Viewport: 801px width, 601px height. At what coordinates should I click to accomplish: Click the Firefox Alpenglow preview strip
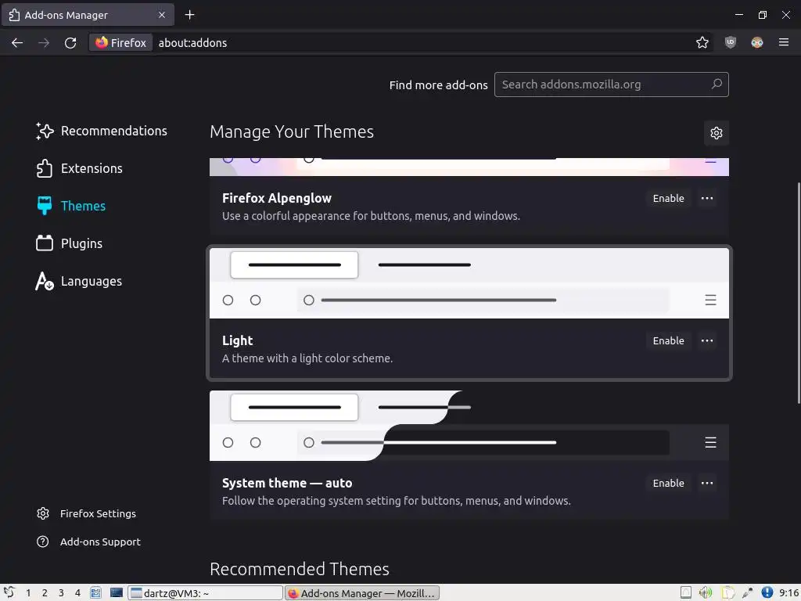click(x=469, y=167)
